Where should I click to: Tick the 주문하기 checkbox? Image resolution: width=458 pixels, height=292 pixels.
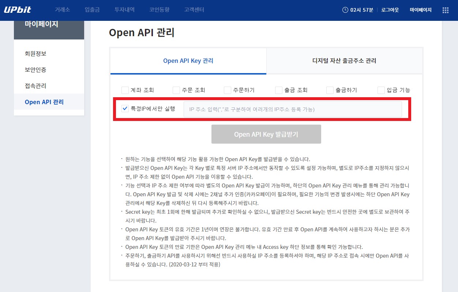tap(228, 90)
